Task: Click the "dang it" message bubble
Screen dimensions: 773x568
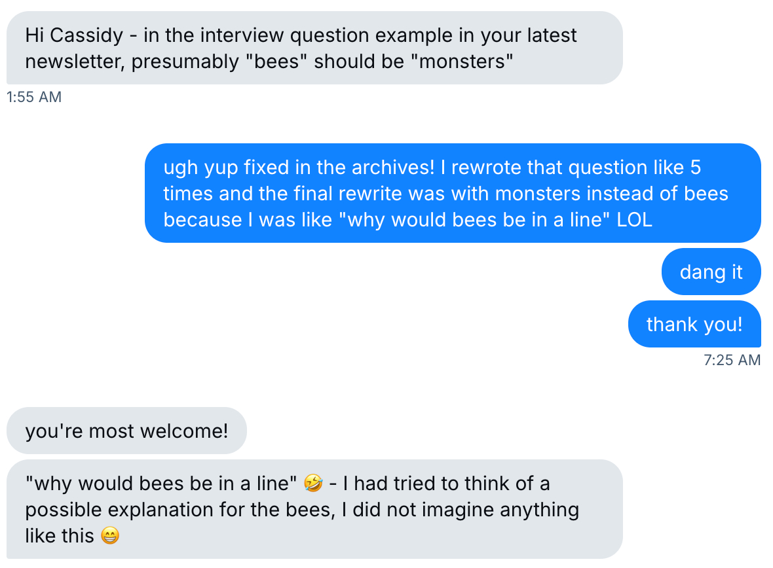Action: pos(711,272)
